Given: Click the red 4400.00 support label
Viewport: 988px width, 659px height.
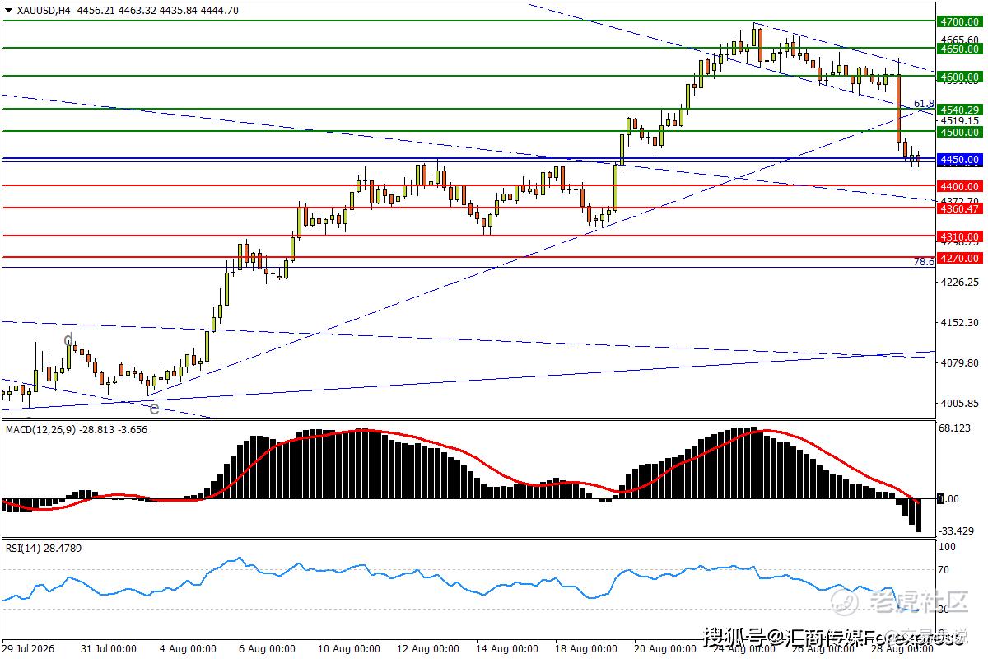Looking at the screenshot, I should (959, 187).
